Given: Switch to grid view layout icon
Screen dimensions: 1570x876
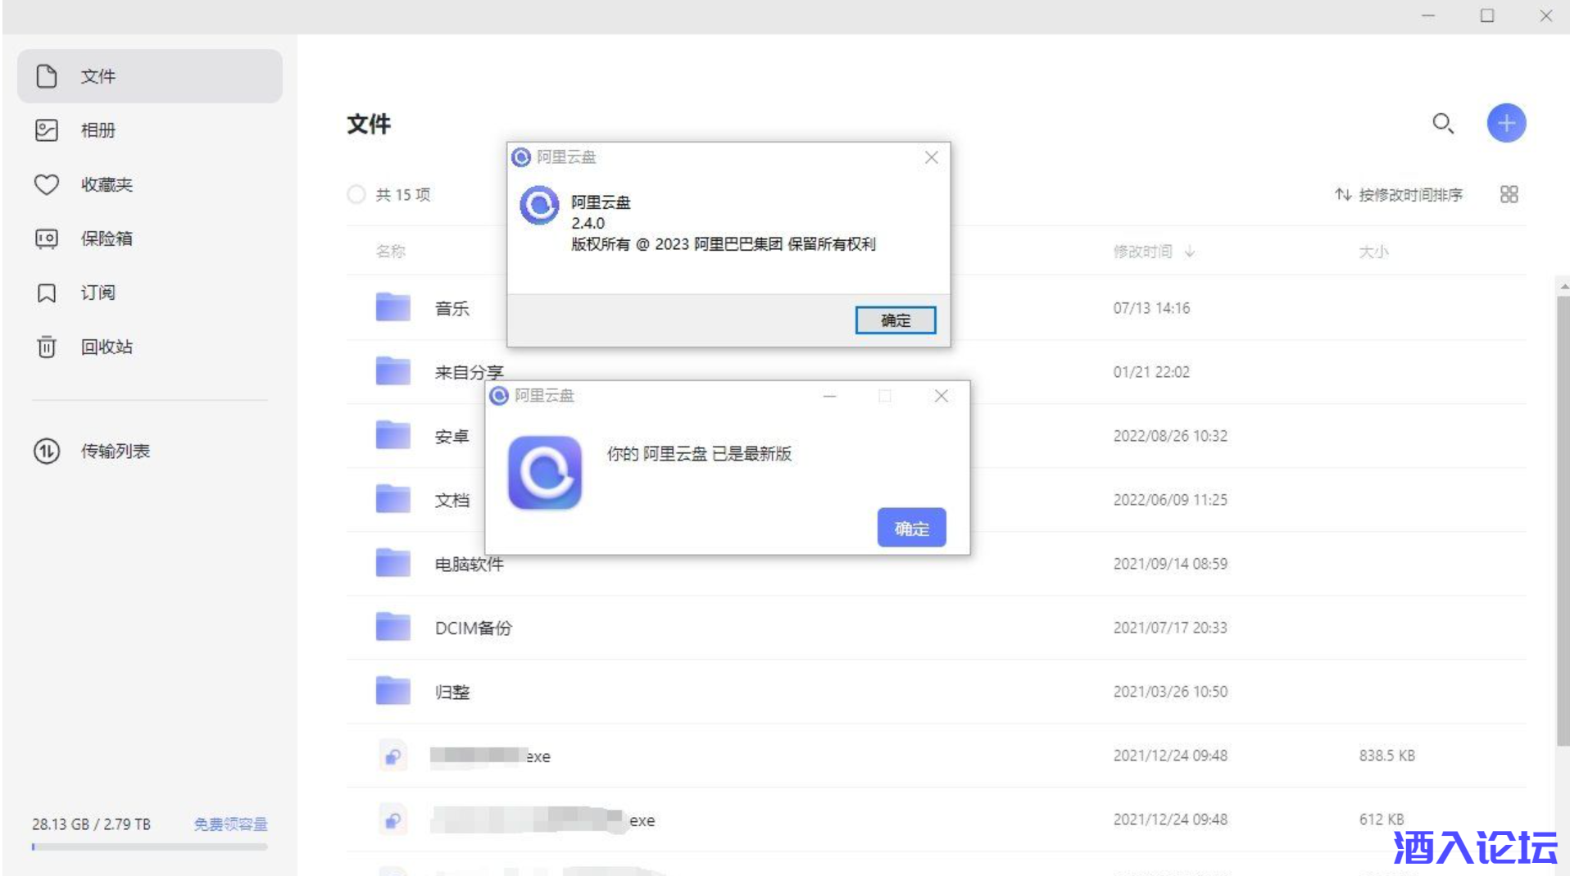Looking at the screenshot, I should [1509, 194].
